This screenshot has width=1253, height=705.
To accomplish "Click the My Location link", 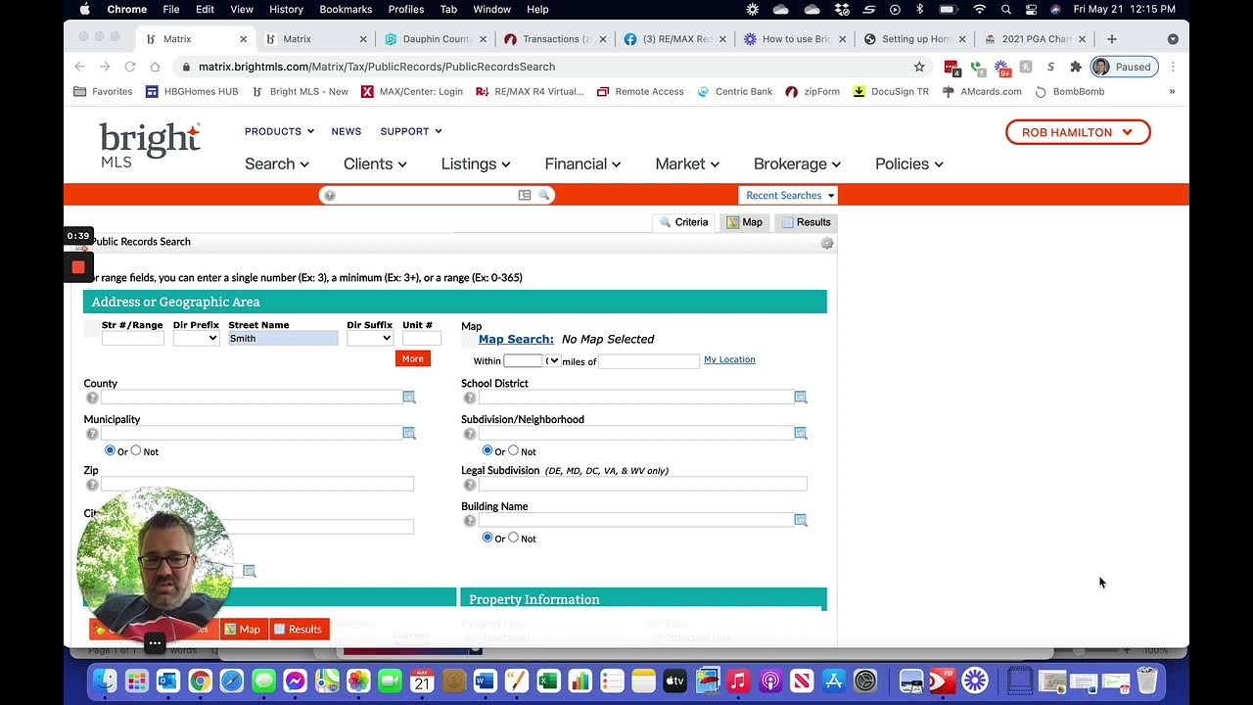I will point(729,359).
